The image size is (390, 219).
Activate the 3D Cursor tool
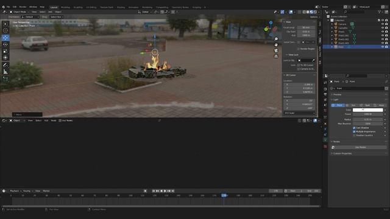(x=5, y=30)
